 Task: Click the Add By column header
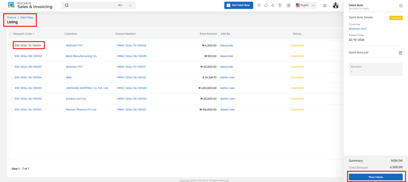point(226,34)
